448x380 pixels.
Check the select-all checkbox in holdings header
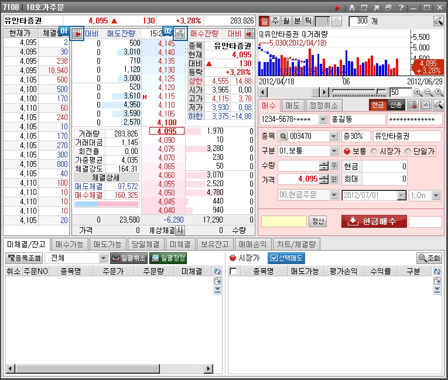[x=233, y=271]
